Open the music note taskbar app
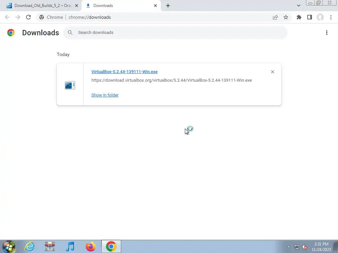Image resolution: width=338 pixels, height=253 pixels. tap(70, 246)
